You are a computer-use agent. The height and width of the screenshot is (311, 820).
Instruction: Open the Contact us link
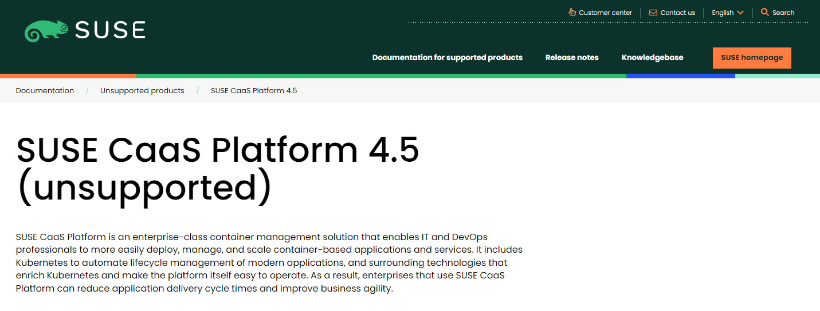[x=677, y=13]
